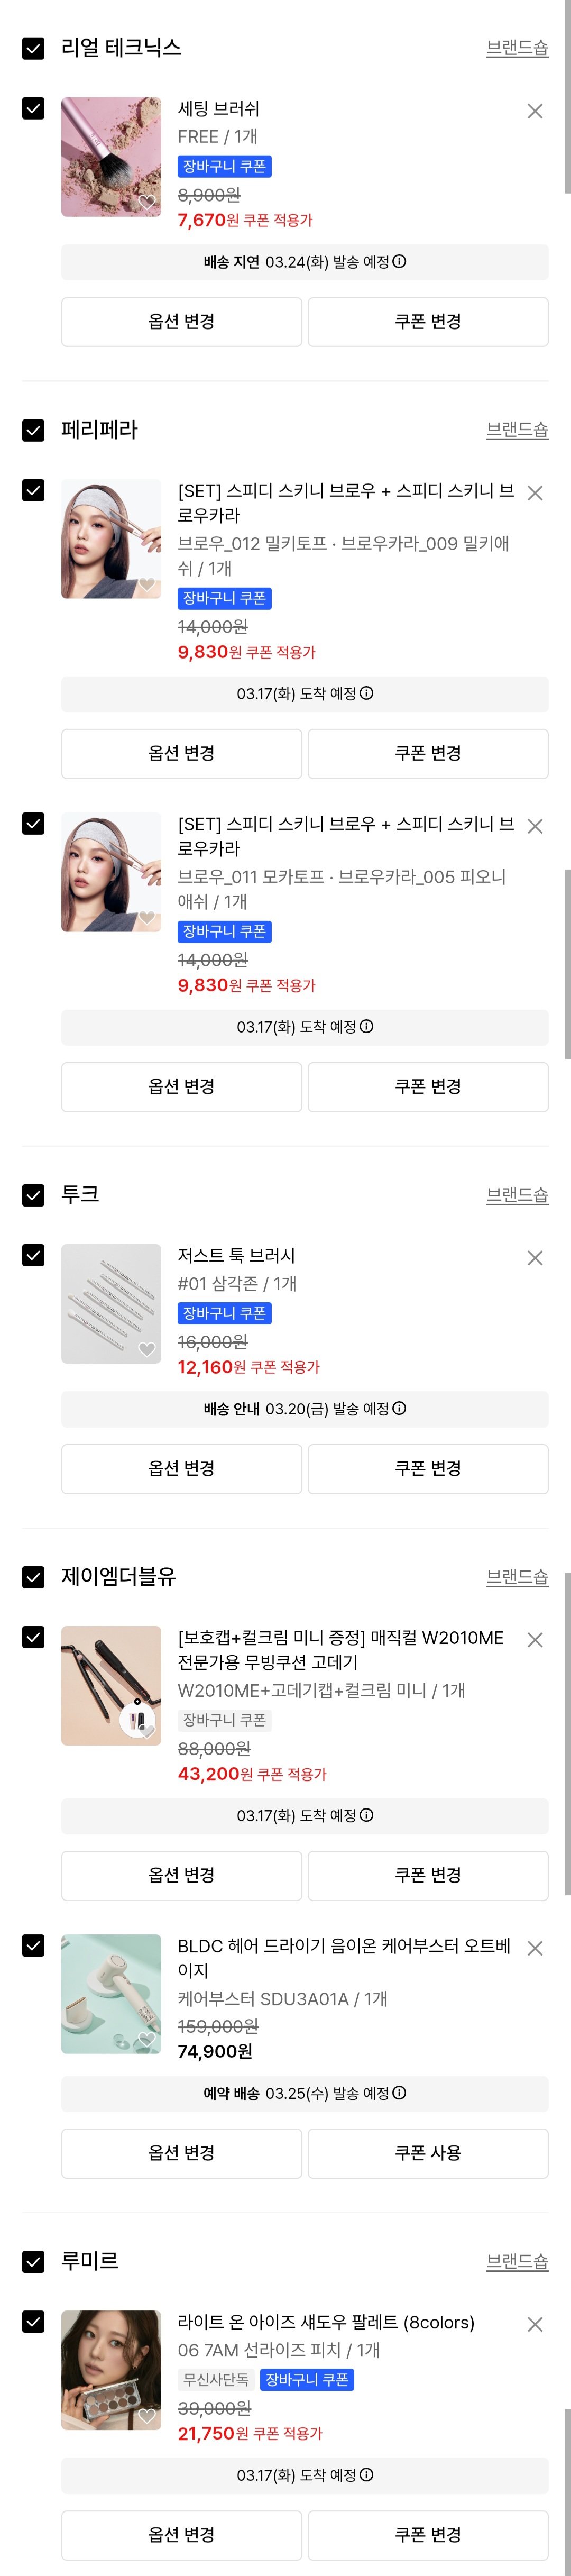The height and width of the screenshot is (2576, 571).
Task: Open info icon beside 배송 지연 03.24(화) notice
Action: [x=400, y=262]
